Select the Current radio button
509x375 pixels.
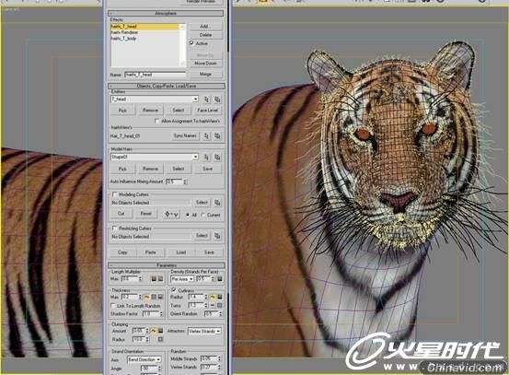(x=202, y=215)
